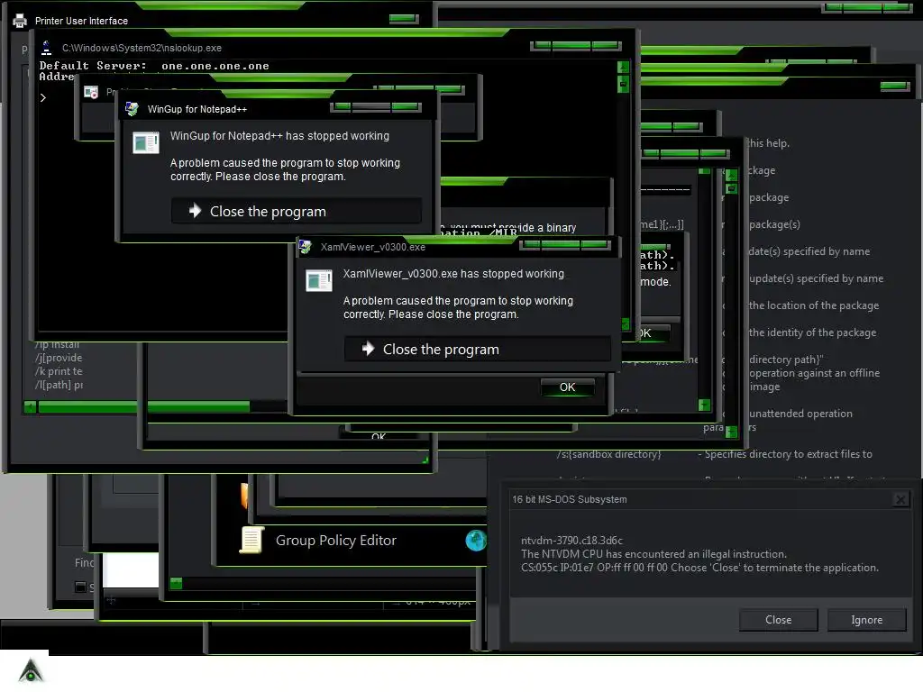Click the printer icon in Printer User Interface title
The height and width of the screenshot is (692, 923).
click(x=20, y=21)
